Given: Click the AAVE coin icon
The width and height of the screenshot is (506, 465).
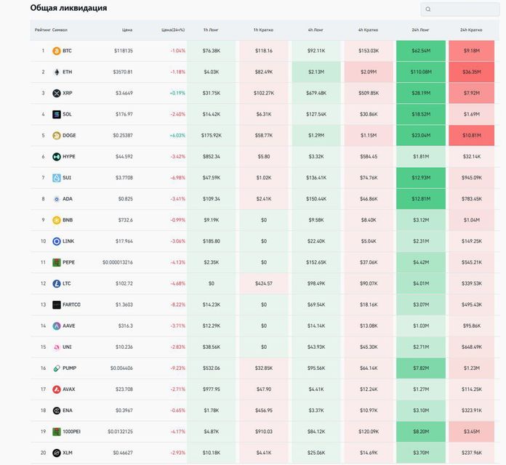Looking at the screenshot, I should pyautogui.click(x=57, y=326).
